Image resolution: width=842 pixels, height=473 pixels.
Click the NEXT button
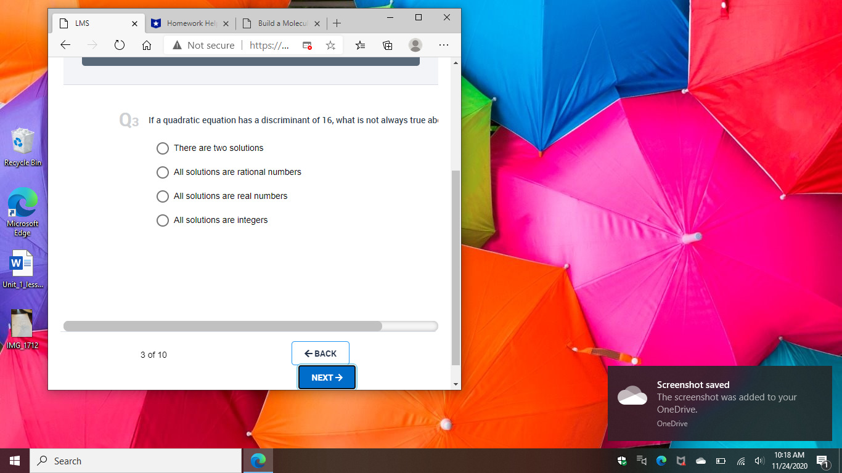[327, 378]
